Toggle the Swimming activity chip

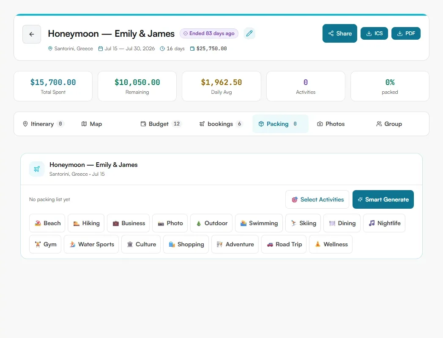259,223
